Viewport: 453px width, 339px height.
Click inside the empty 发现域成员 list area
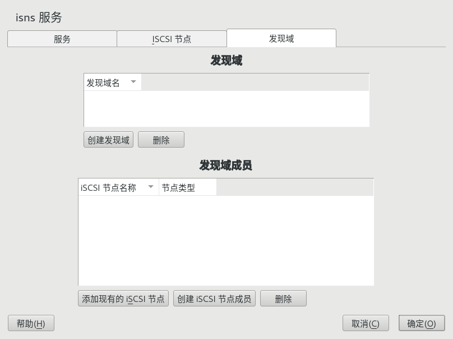pos(225,240)
